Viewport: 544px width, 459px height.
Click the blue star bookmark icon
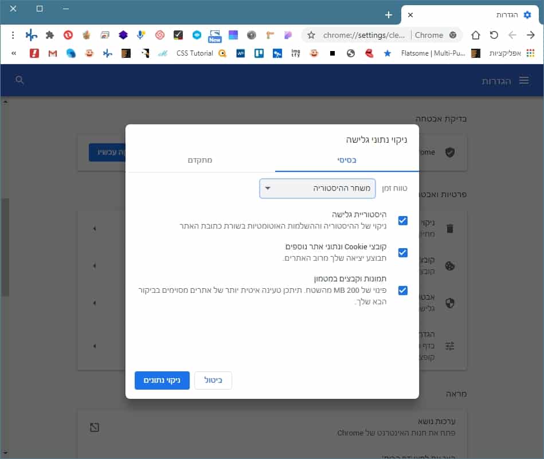388,53
